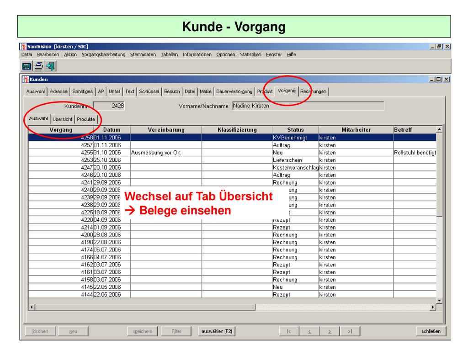This screenshot has width=468, height=351.
Task: Click the Vorname/Nachname field
Action: coord(308,106)
